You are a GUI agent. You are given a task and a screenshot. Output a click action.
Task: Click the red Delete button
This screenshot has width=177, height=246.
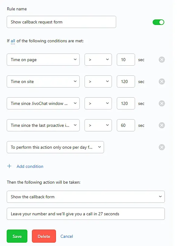pyautogui.click(x=44, y=236)
